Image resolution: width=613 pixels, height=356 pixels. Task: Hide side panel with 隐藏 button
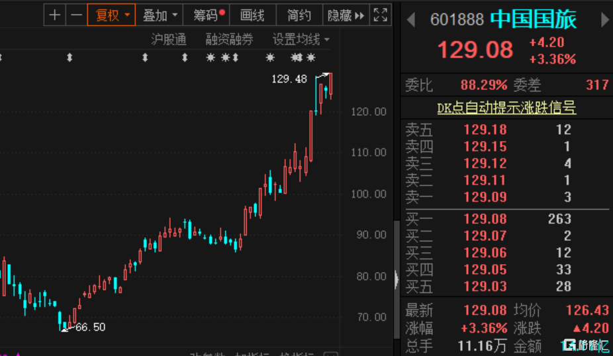click(346, 15)
